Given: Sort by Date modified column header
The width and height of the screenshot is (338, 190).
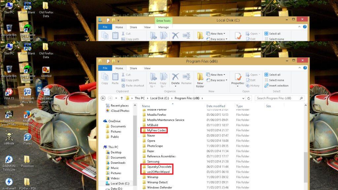Looking at the screenshot, I should click(216, 106).
